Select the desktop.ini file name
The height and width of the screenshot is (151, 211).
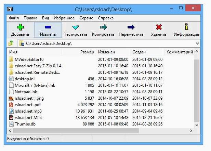point(25,79)
